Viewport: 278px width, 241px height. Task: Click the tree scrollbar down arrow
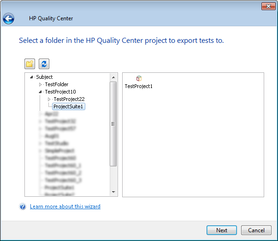click(x=113, y=192)
